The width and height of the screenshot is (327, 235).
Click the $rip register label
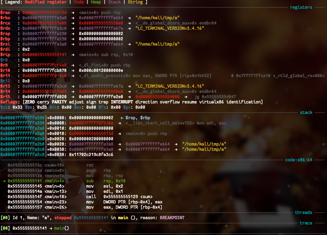coord(5,55)
